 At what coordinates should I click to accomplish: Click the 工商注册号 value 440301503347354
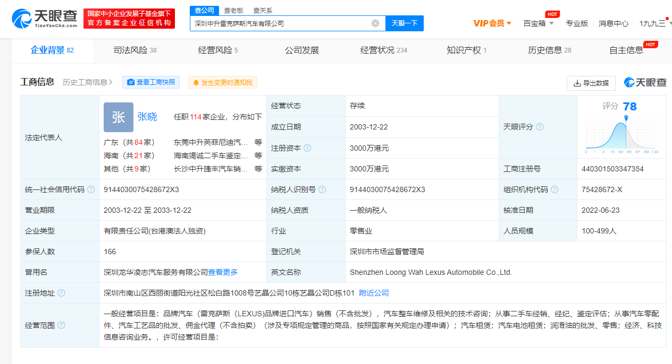coord(612,169)
